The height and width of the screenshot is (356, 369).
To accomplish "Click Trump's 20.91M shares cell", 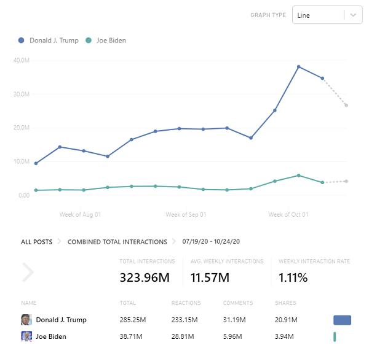I will tap(286, 320).
